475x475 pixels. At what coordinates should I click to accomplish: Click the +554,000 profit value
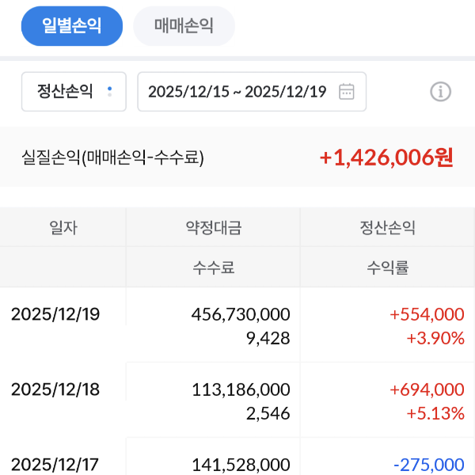click(x=427, y=314)
